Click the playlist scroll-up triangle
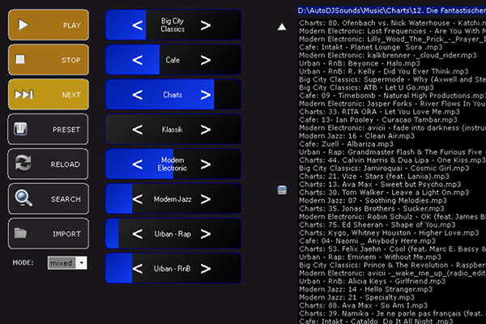Screen dimensions: 486x324 pos(282,27)
